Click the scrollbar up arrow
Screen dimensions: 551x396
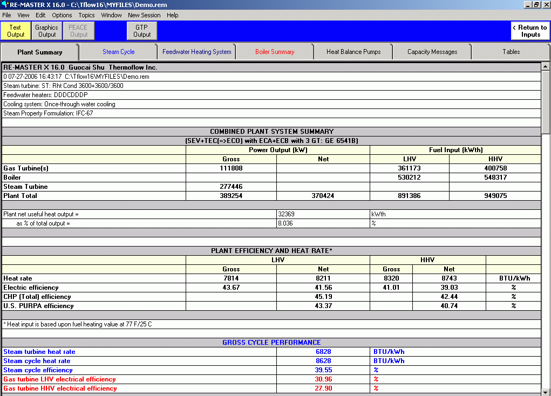[x=546, y=66]
